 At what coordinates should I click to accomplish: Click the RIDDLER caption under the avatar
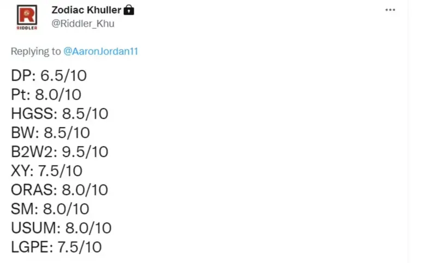click(27, 28)
